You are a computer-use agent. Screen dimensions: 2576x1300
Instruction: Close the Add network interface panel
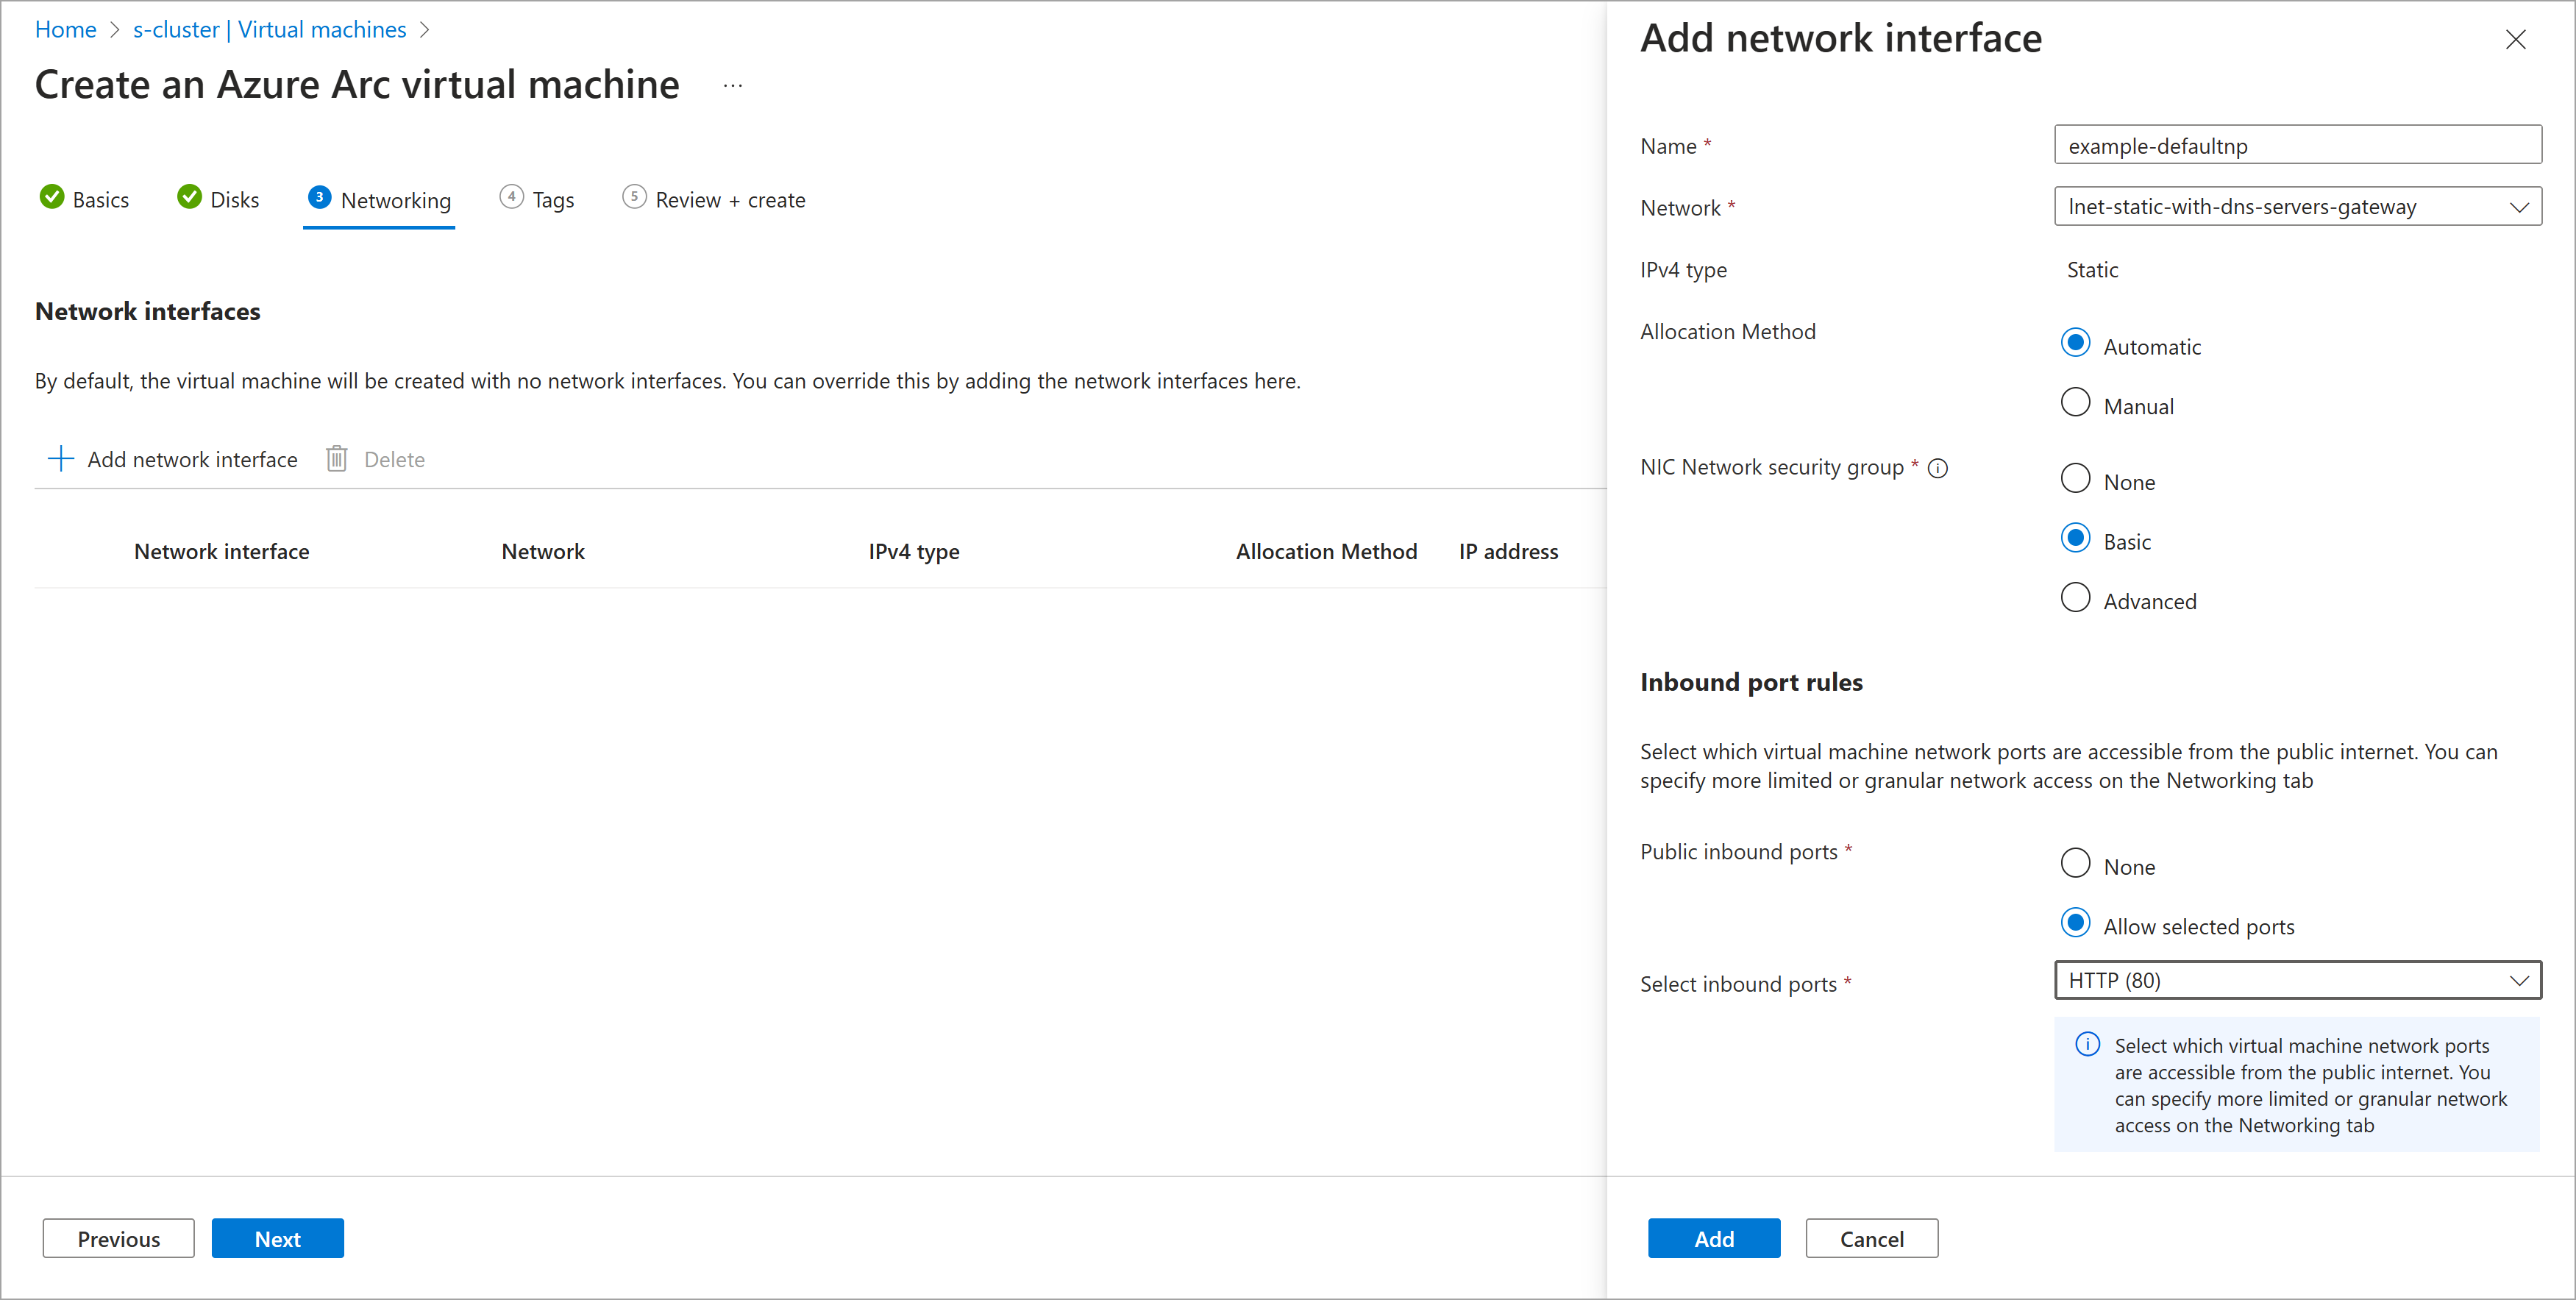click(2516, 39)
